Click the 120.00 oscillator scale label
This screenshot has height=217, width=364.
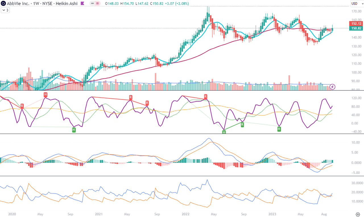coord(356,98)
